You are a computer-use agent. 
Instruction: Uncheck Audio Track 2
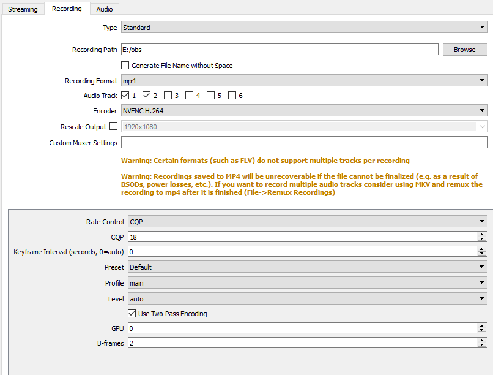[x=147, y=96]
